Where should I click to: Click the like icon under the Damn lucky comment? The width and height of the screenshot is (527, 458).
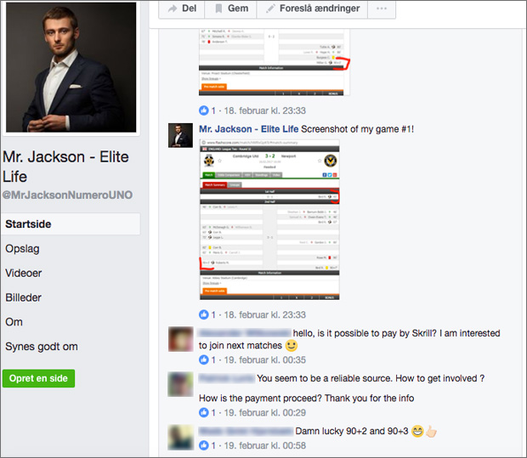(204, 445)
